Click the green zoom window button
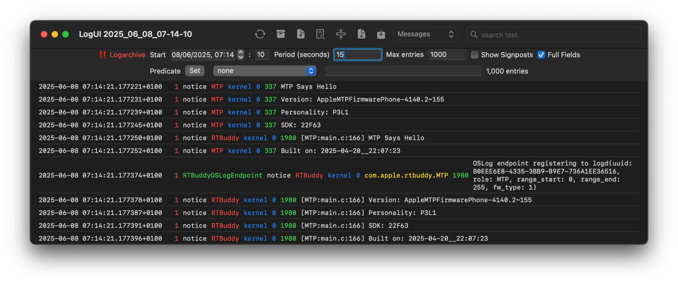 click(x=65, y=34)
